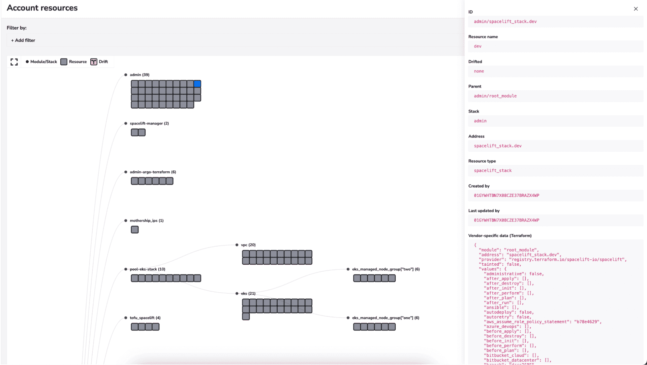647x365 pixels.
Task: Click the Last updated by ID value
Action: click(556, 220)
